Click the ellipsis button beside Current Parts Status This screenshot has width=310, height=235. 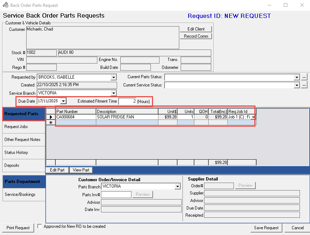(304, 77)
